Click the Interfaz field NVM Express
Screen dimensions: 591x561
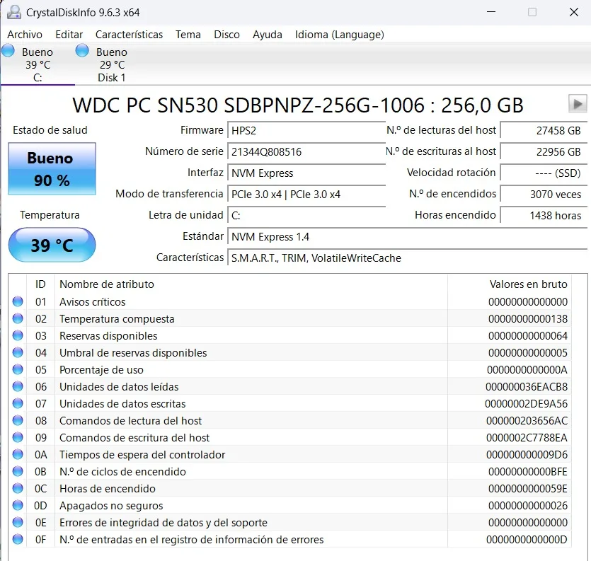click(306, 173)
